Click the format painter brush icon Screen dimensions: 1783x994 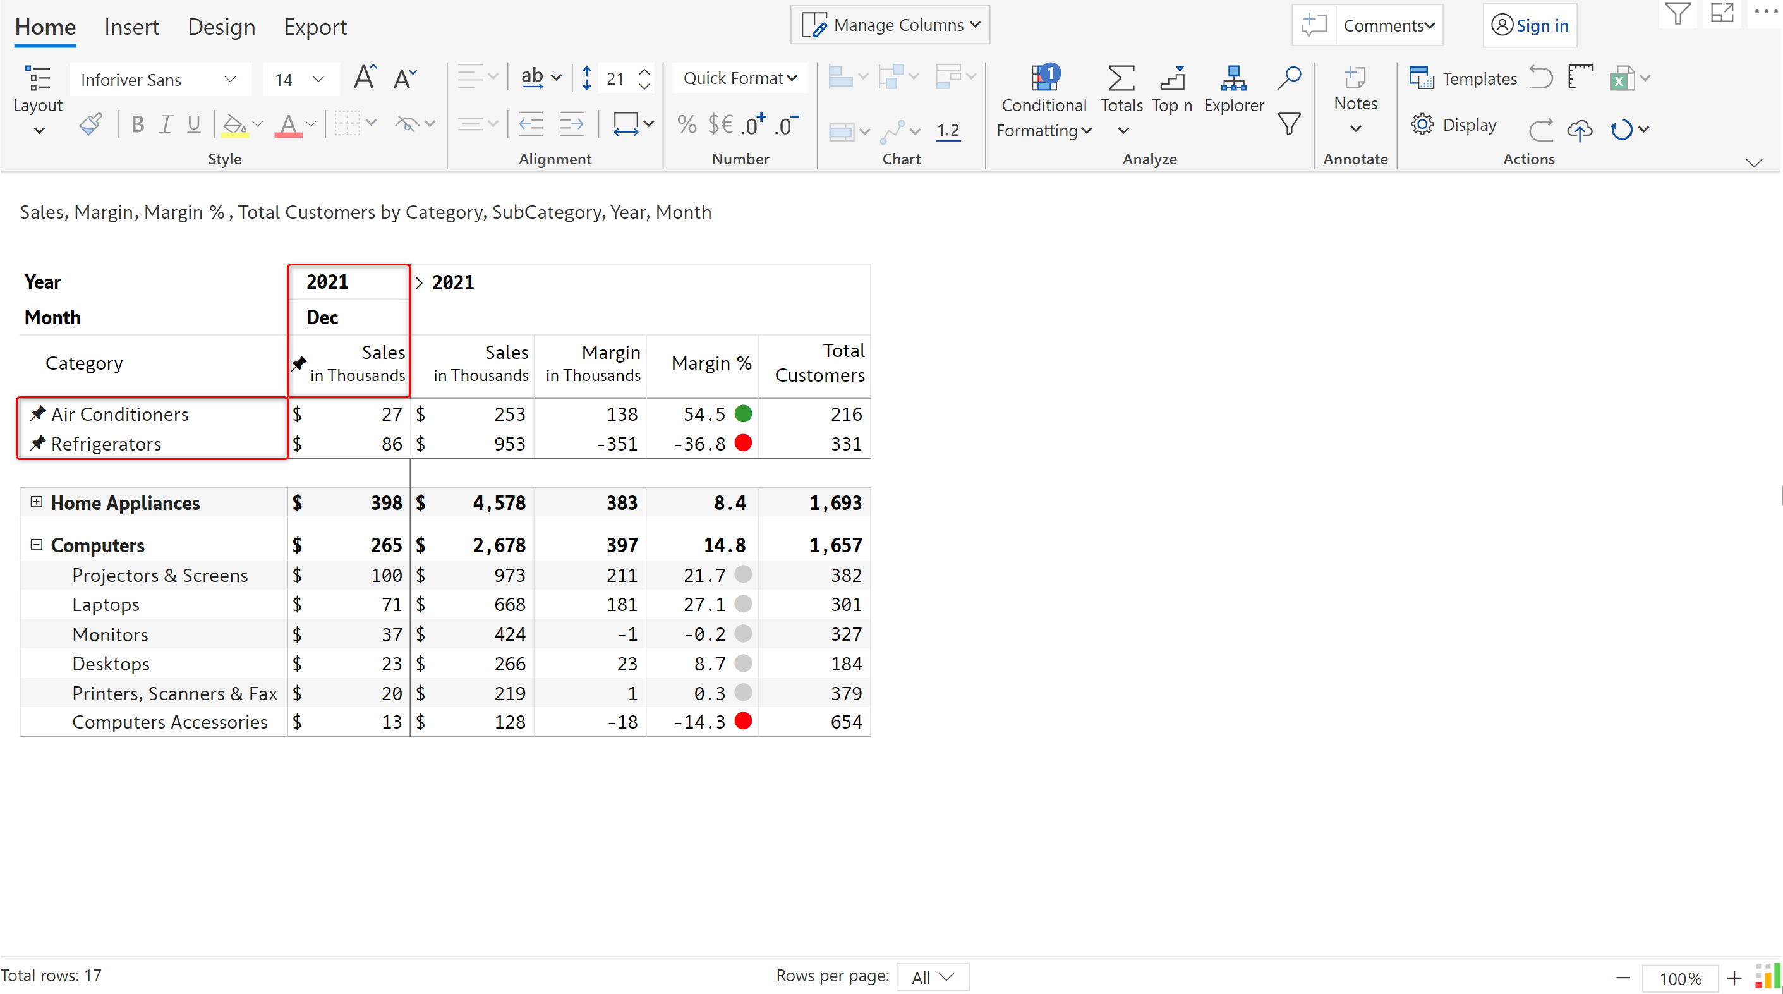coord(91,124)
